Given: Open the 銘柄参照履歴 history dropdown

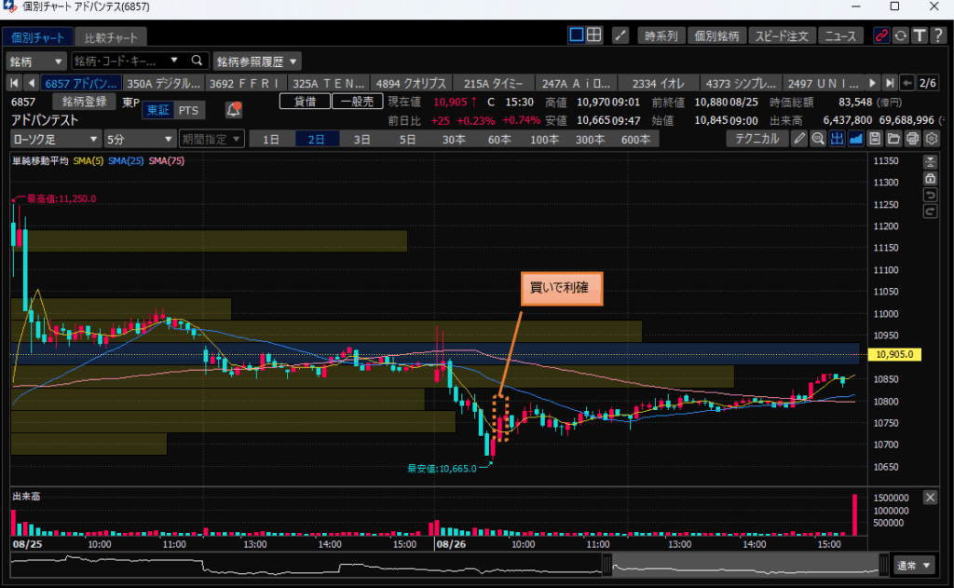Looking at the screenshot, I should 257,62.
